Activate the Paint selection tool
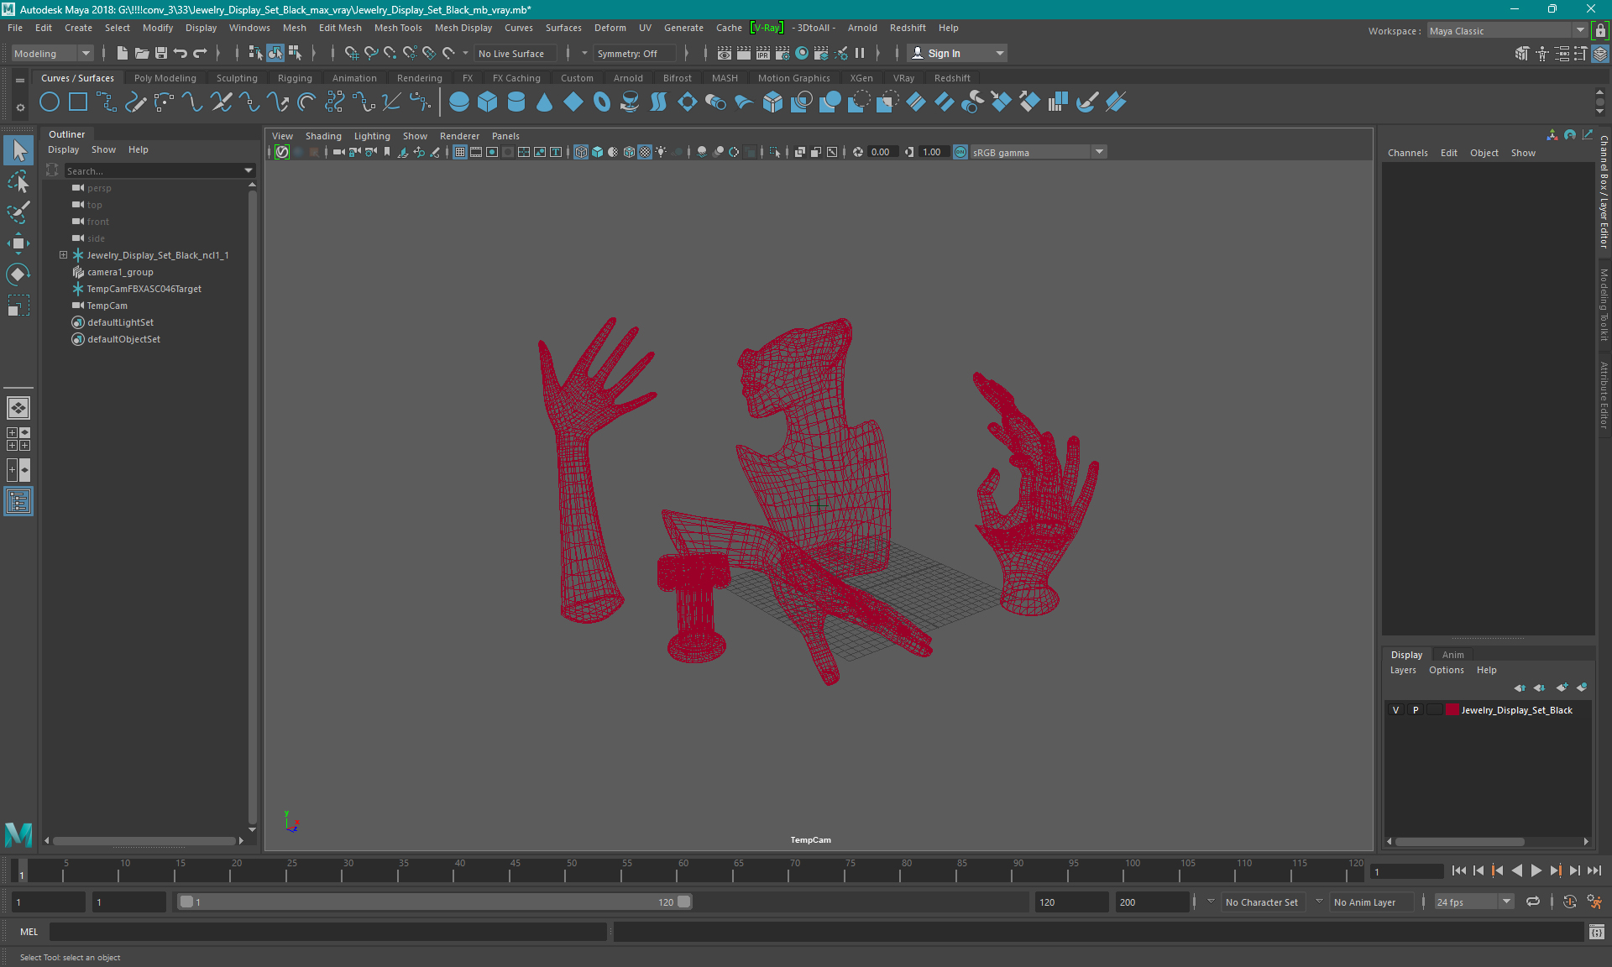The image size is (1612, 967). pyautogui.click(x=18, y=212)
